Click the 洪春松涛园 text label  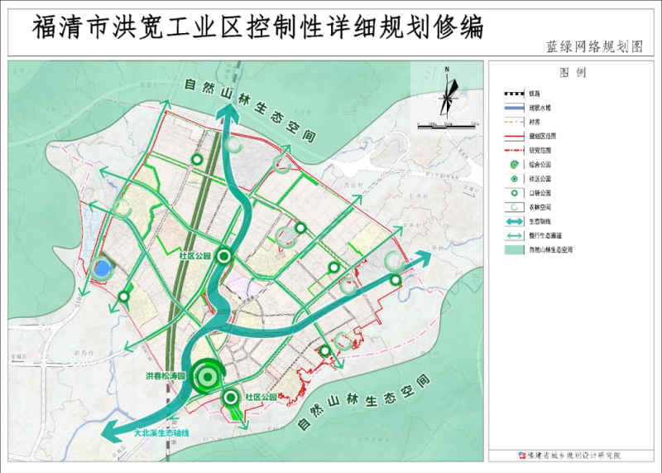click(x=168, y=376)
